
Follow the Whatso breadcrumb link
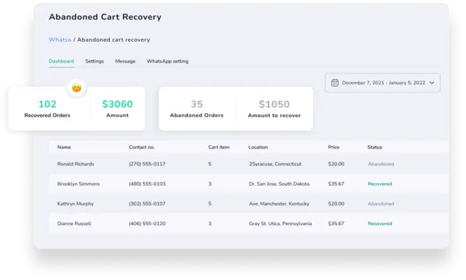(x=60, y=40)
